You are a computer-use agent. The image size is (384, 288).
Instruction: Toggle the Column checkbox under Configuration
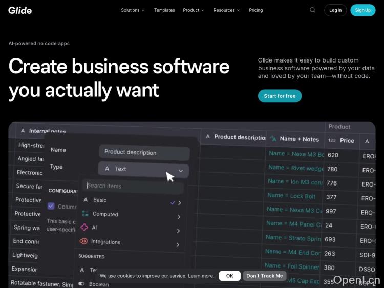(51, 206)
